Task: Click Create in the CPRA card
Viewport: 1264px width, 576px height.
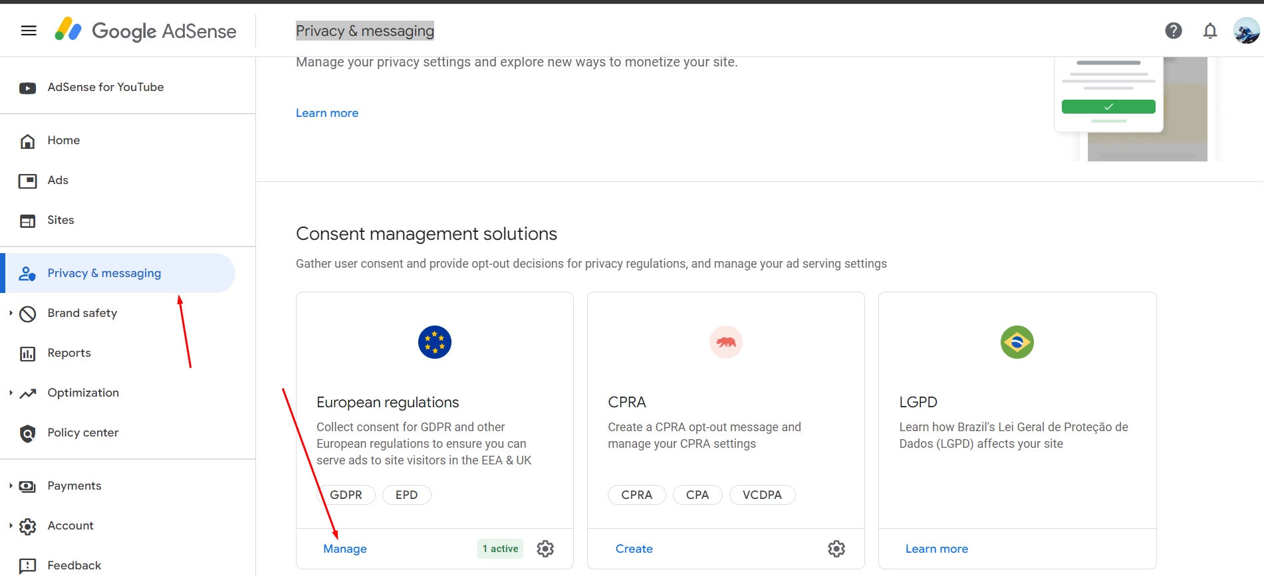Action: pyautogui.click(x=634, y=549)
